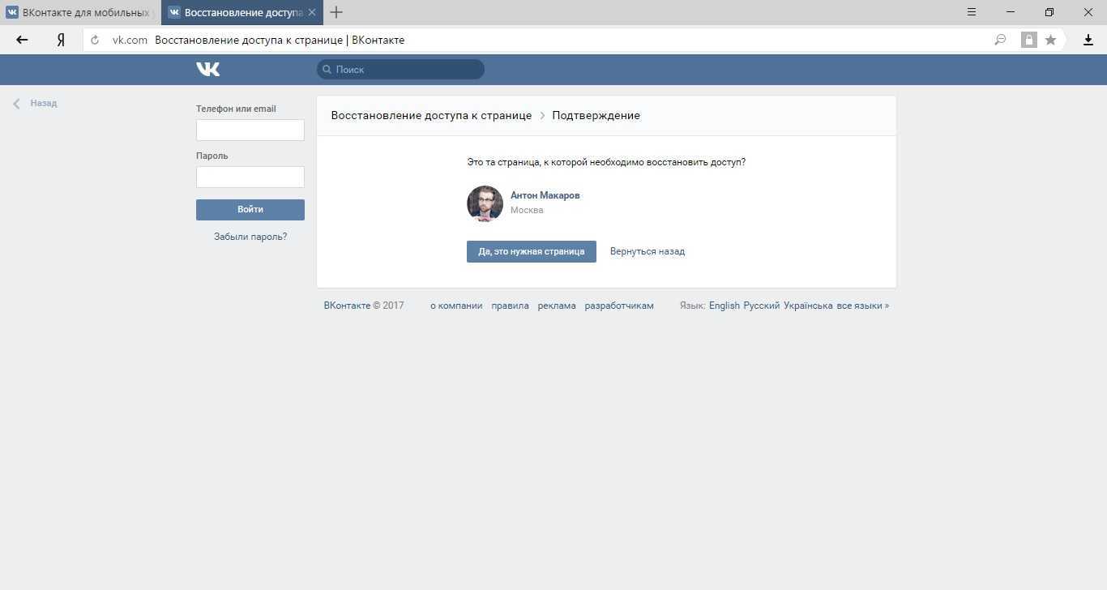
Task: Click the lock protection icon in address bar
Action: [1028, 40]
